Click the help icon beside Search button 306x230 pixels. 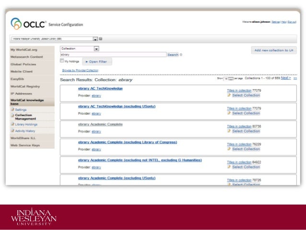click(181, 55)
